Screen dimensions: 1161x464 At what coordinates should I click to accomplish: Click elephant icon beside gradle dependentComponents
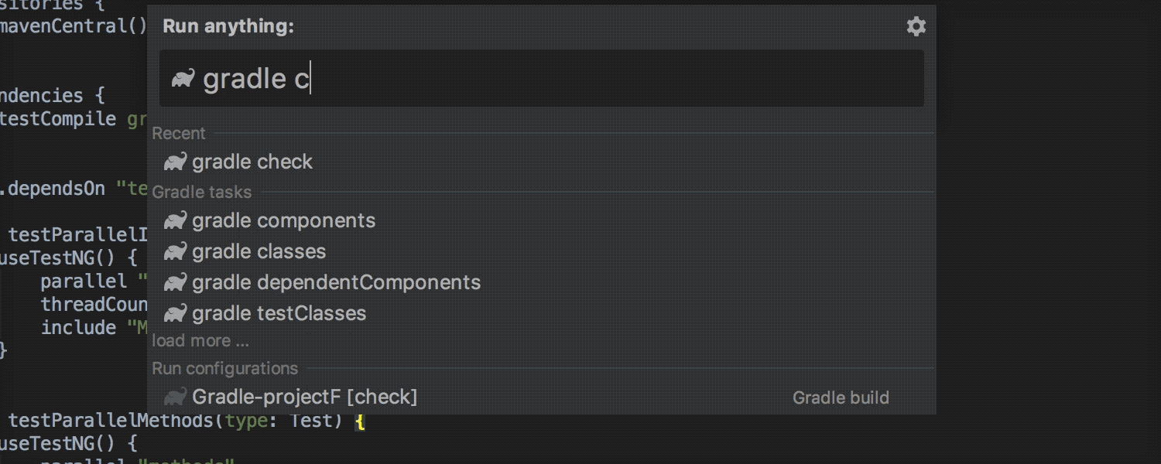176,282
